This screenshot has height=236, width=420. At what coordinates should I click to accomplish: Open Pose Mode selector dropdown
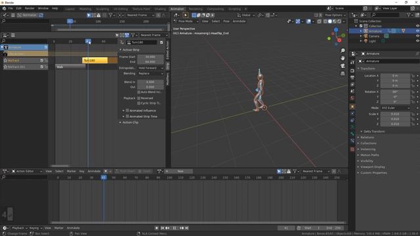click(x=186, y=21)
